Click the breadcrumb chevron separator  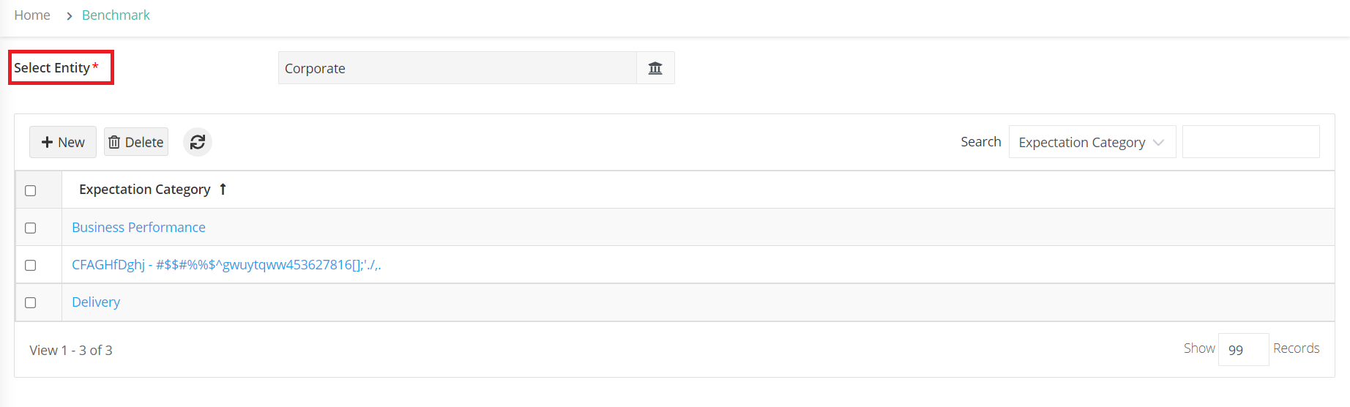tap(69, 15)
